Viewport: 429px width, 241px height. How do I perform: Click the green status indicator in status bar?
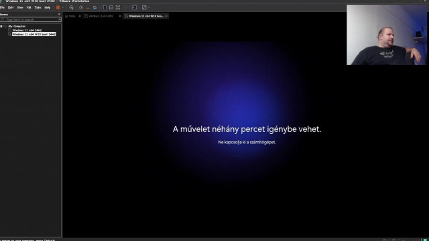(425, 240)
